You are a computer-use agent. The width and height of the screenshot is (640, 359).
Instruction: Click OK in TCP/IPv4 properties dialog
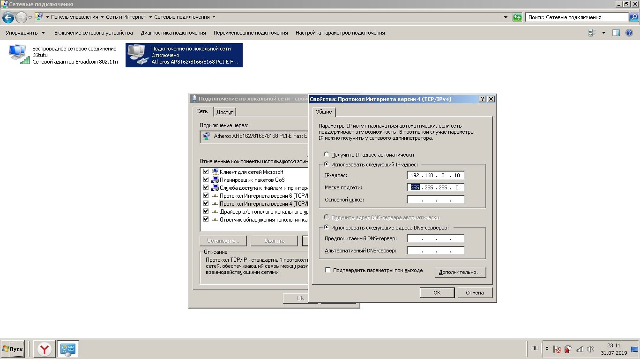(x=437, y=293)
